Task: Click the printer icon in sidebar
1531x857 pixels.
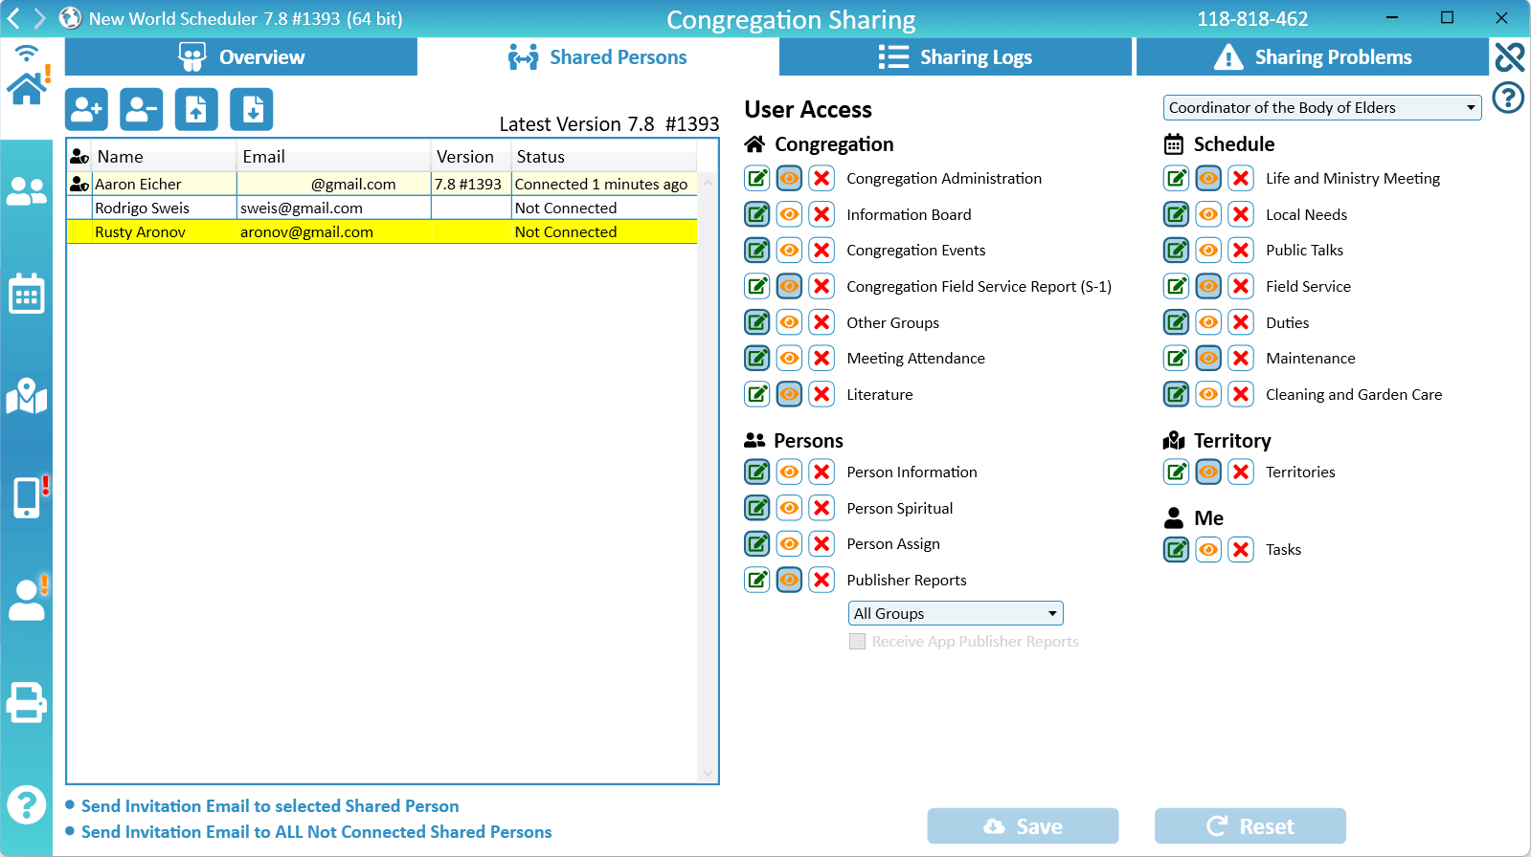Action: (x=27, y=703)
